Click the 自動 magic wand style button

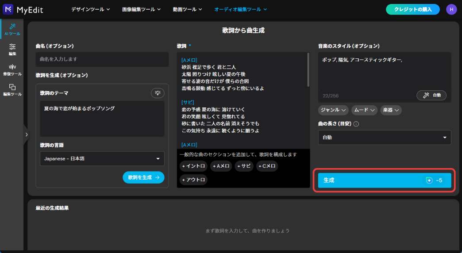click(431, 95)
